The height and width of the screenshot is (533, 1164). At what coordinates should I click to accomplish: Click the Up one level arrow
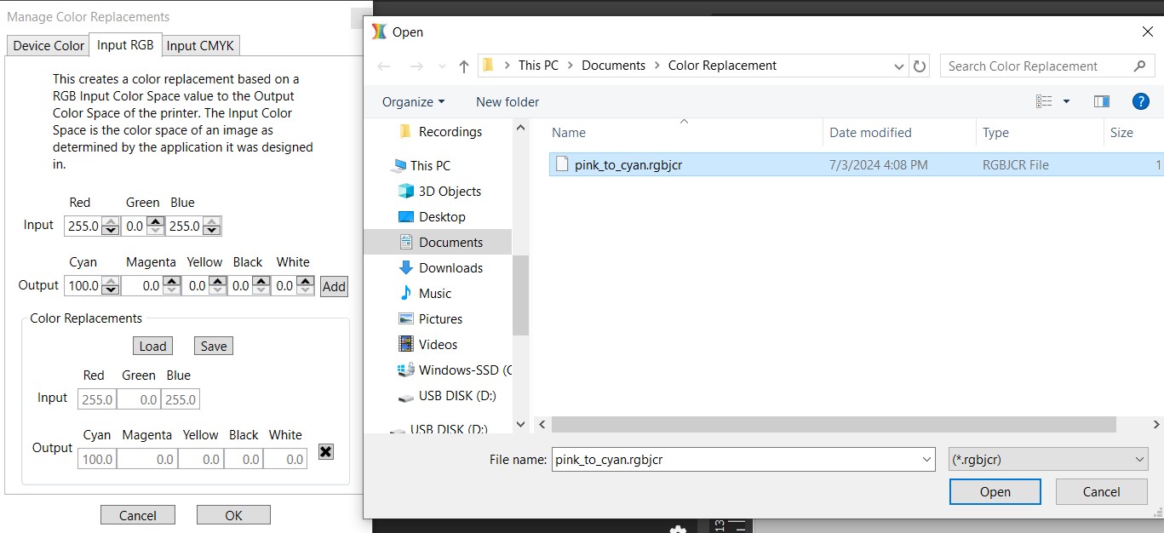pyautogui.click(x=463, y=66)
